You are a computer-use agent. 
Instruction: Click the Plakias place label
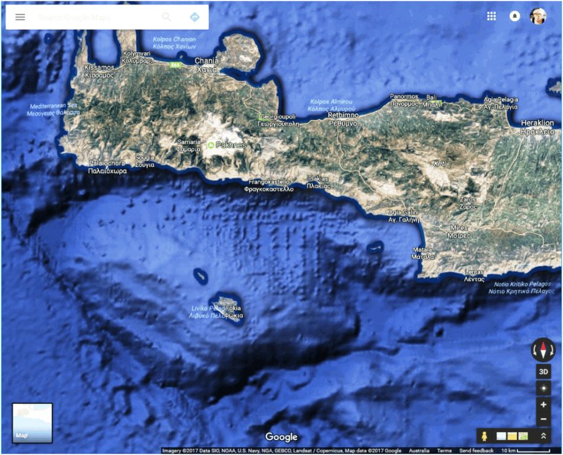pos(318,182)
